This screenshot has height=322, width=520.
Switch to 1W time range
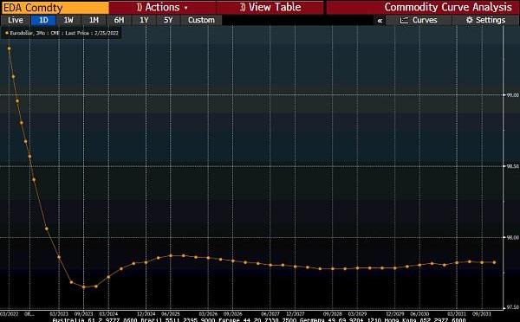(x=68, y=20)
